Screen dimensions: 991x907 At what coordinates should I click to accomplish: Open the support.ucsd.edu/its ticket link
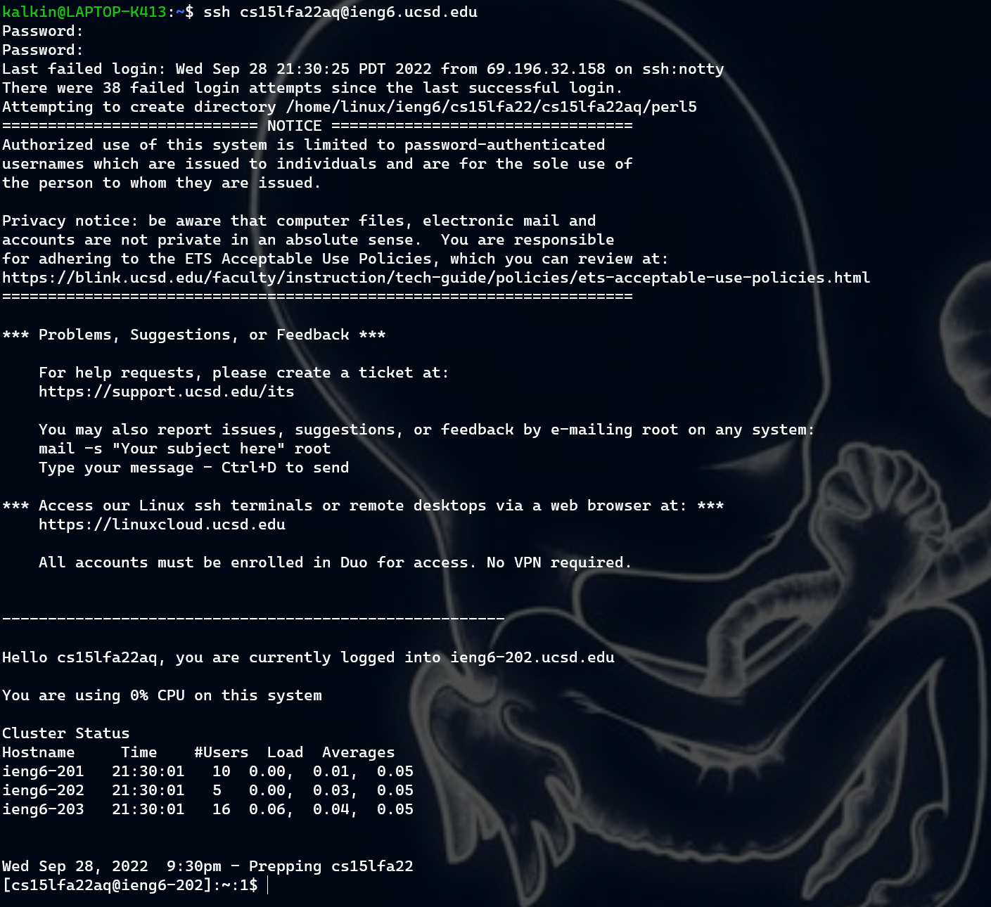point(167,392)
